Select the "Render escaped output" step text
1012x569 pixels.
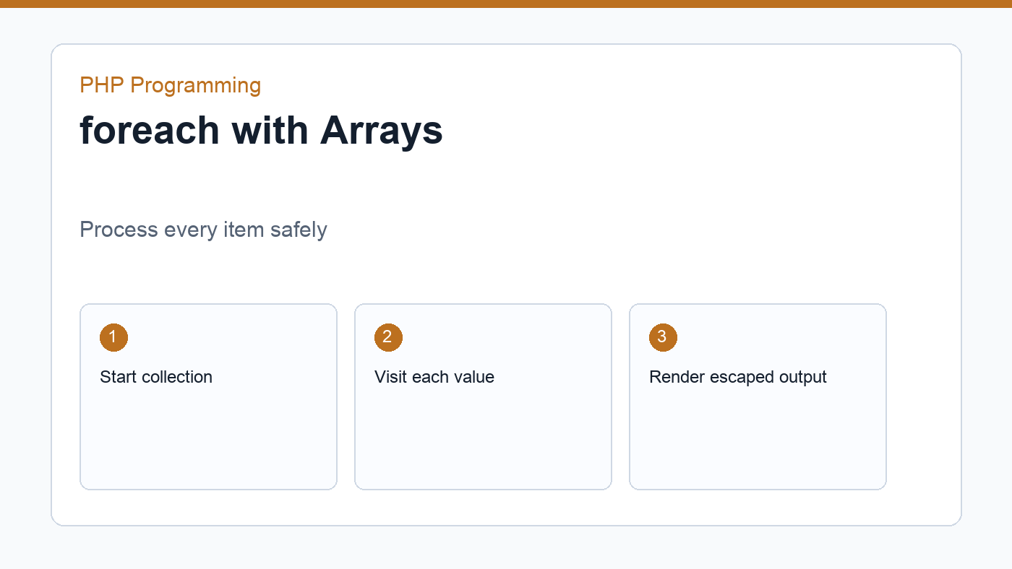click(738, 377)
